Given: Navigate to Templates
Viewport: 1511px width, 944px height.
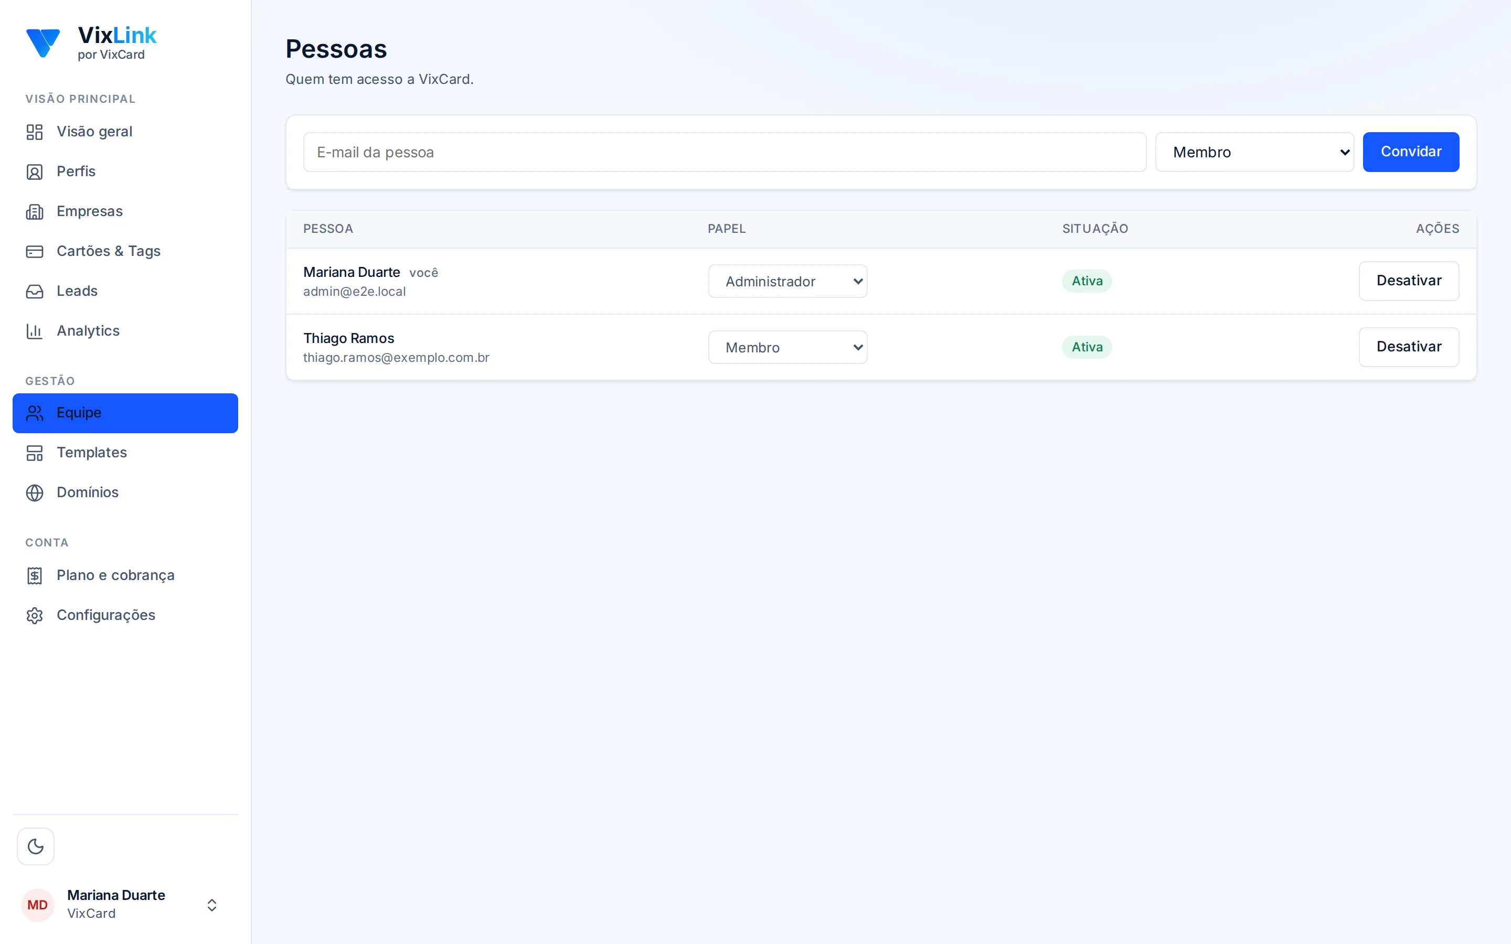Looking at the screenshot, I should [x=125, y=453].
